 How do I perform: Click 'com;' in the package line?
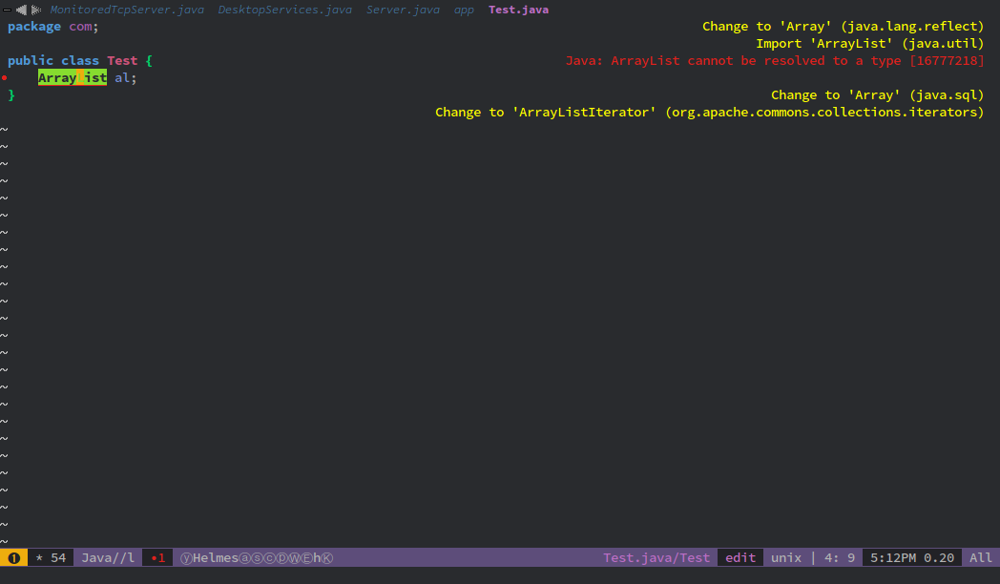coord(84,26)
